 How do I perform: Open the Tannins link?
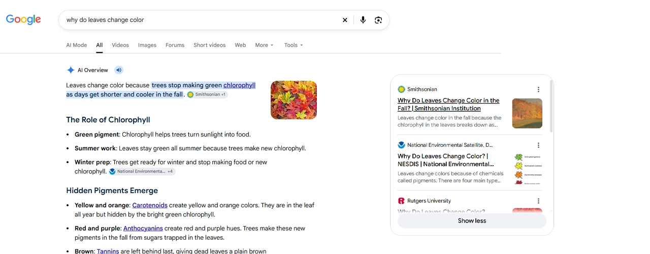[x=108, y=251]
